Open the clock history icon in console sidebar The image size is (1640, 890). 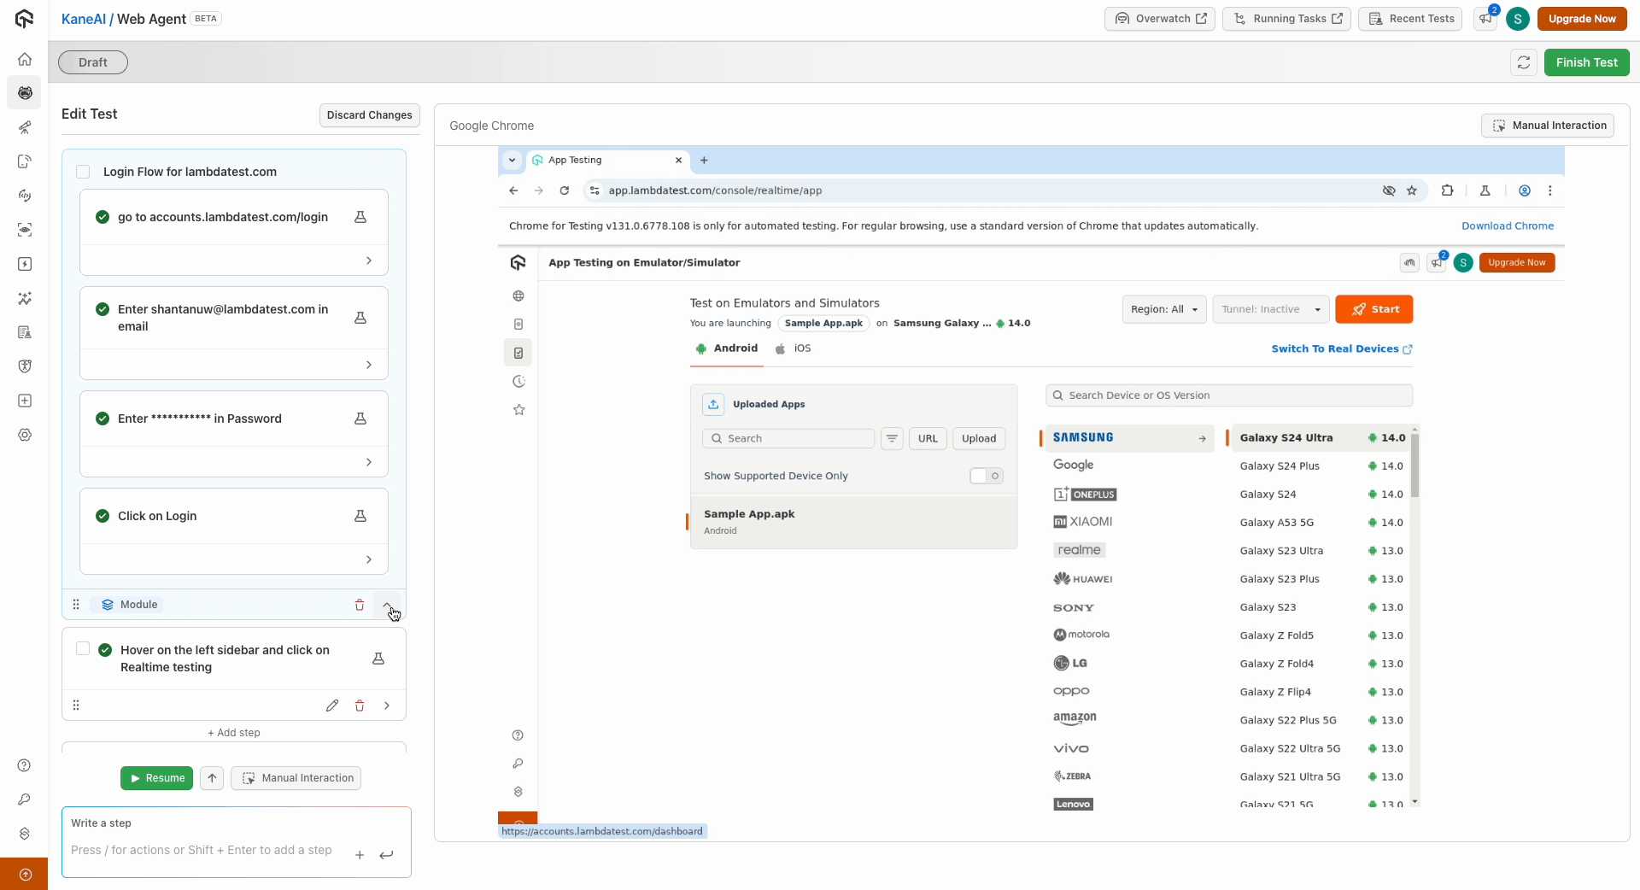tap(518, 382)
